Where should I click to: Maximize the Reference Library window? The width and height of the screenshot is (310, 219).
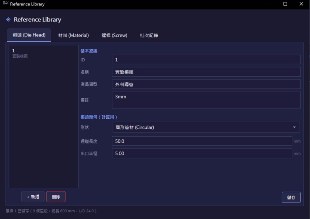285,4
